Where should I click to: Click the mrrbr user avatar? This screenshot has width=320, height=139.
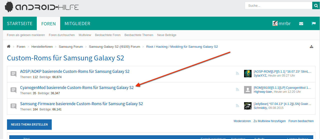pos(275,24)
